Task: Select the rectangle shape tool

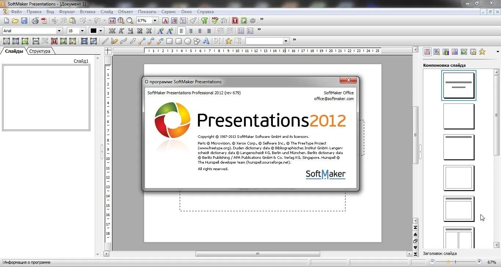Action: 169,41
